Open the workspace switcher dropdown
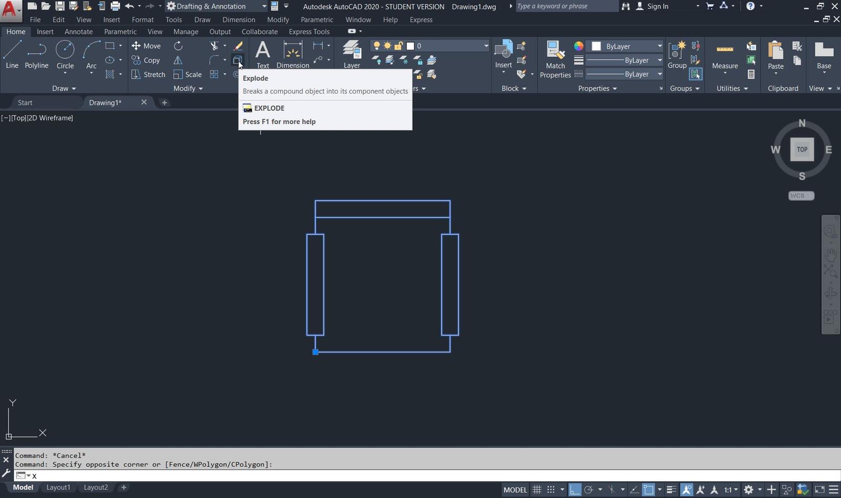The image size is (841, 498). pyautogui.click(x=265, y=6)
